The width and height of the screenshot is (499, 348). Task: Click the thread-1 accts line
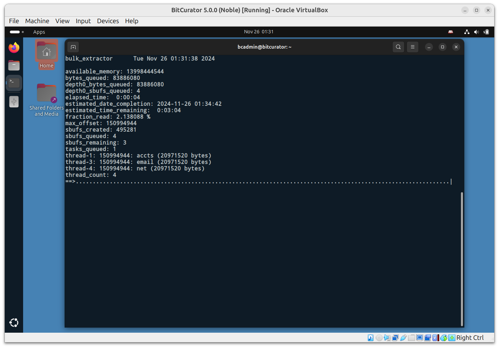point(138,155)
